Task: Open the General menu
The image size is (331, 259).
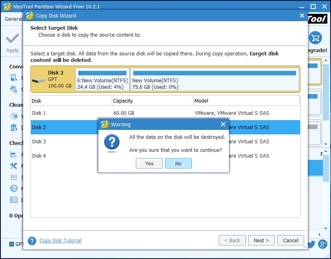Action: coord(13,19)
